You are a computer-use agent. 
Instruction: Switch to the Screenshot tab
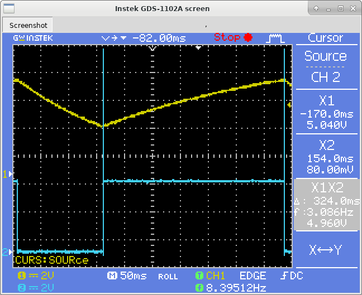[x=28, y=25]
